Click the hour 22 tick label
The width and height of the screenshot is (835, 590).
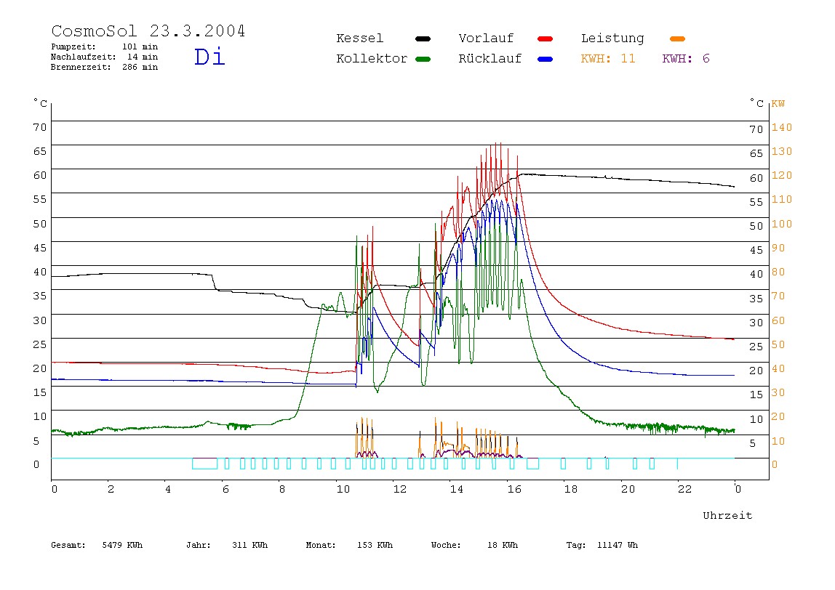pos(685,489)
